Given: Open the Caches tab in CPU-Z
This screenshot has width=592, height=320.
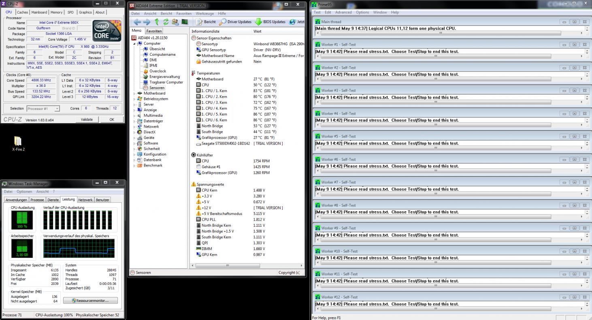Looking at the screenshot, I should click(x=22, y=12).
